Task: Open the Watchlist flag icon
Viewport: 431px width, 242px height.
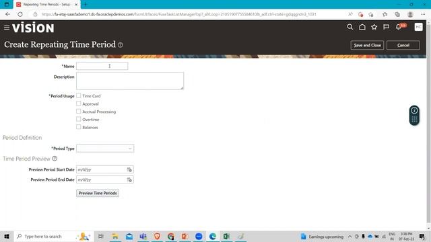Action: tap(386, 27)
